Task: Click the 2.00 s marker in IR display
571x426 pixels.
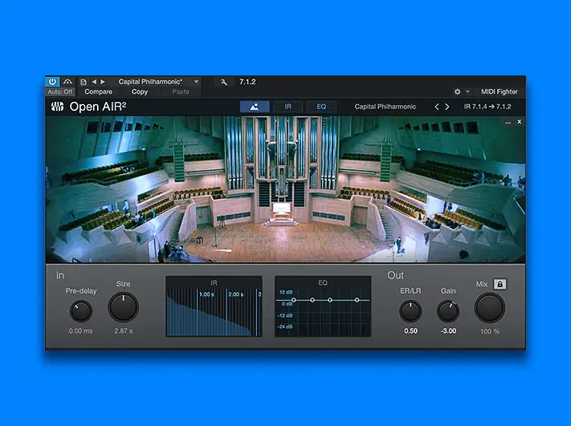Action: 235,294
